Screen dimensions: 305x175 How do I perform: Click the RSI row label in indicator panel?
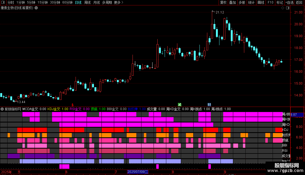pyautogui.click(x=285, y=150)
